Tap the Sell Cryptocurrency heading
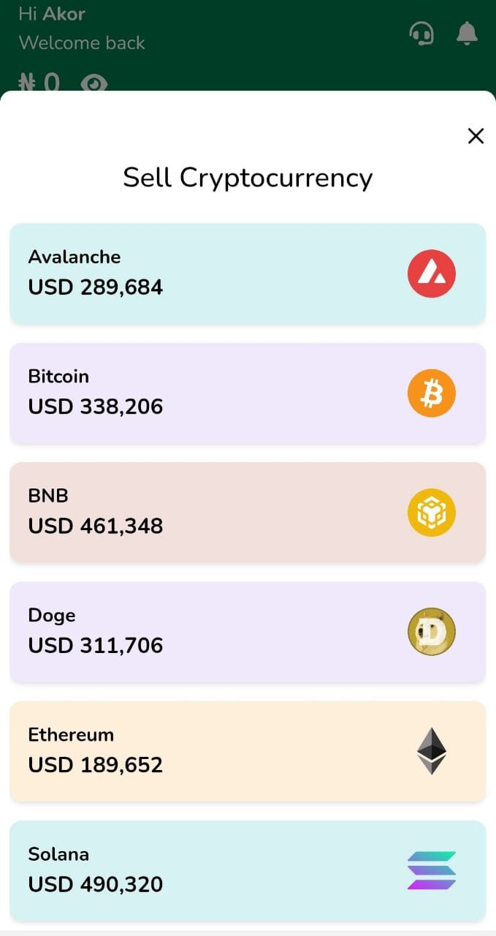 tap(248, 178)
